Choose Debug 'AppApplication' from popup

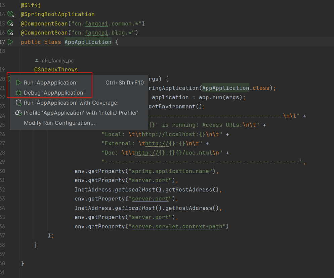pos(79,93)
